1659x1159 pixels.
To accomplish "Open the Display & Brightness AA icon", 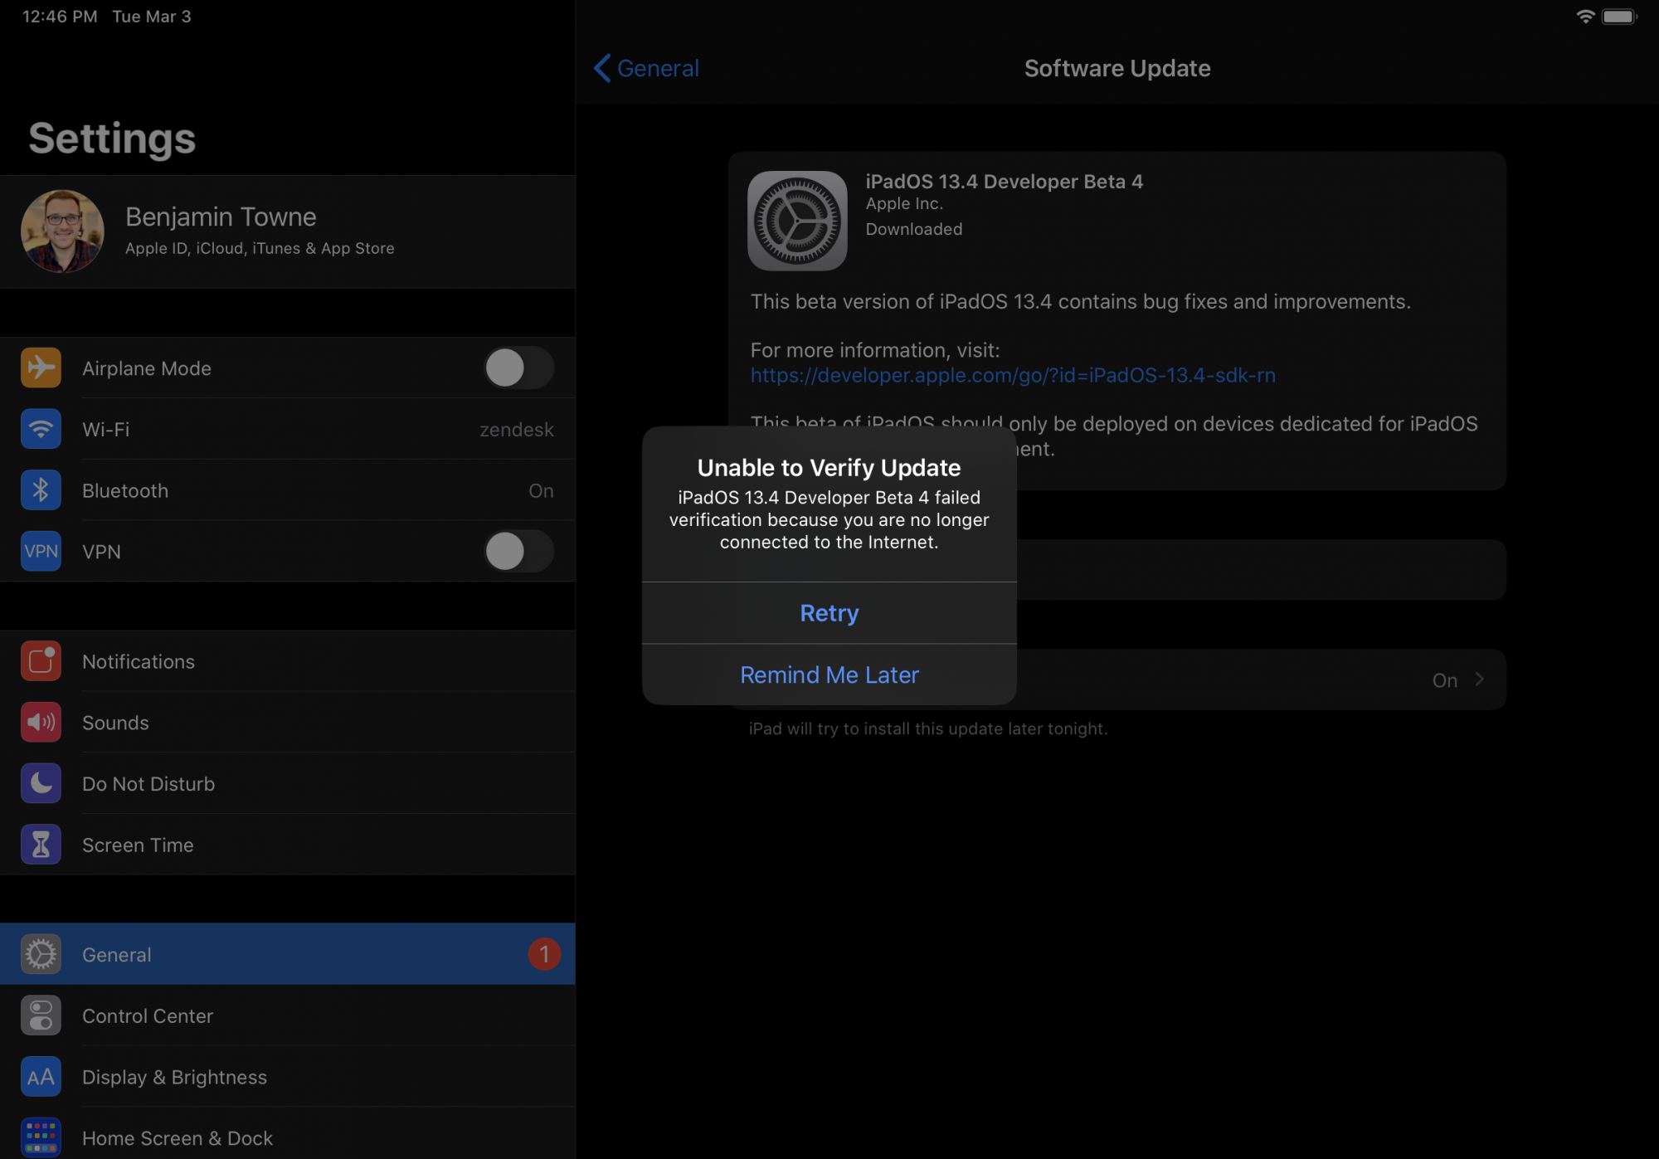I will pyautogui.click(x=41, y=1077).
